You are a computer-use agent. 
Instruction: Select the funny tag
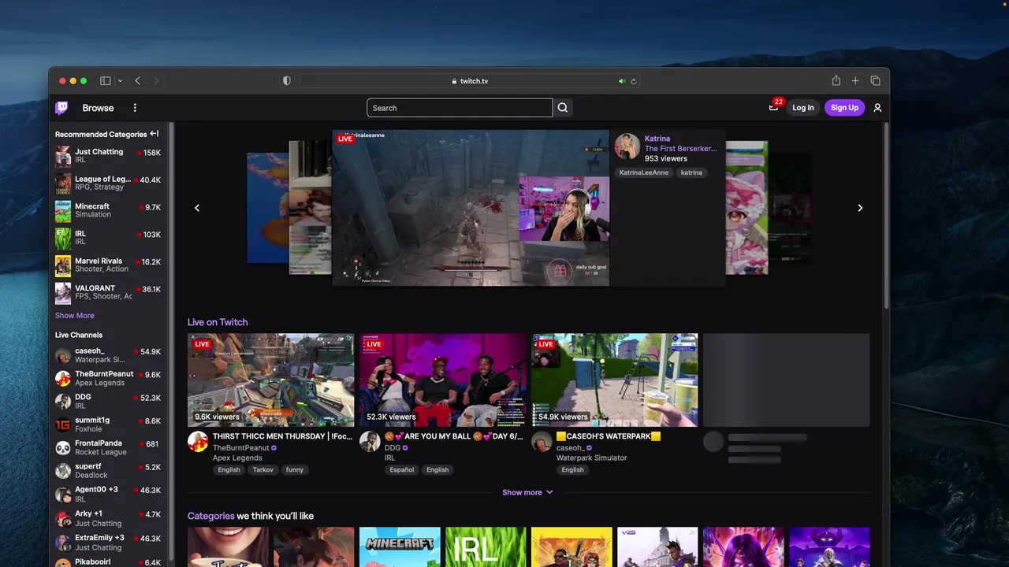pyautogui.click(x=295, y=469)
